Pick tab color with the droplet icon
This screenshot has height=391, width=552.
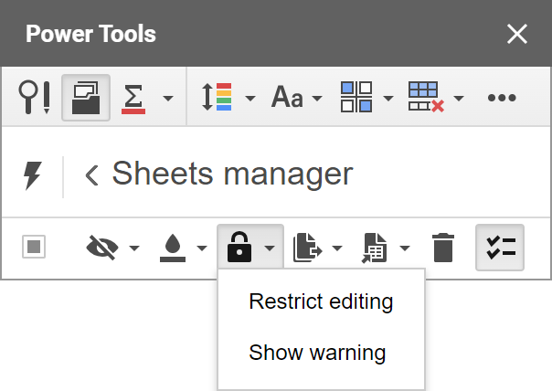coord(173,248)
